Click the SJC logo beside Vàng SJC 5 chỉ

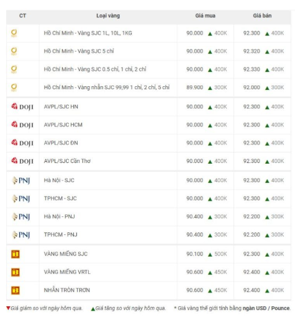(x=14, y=51)
